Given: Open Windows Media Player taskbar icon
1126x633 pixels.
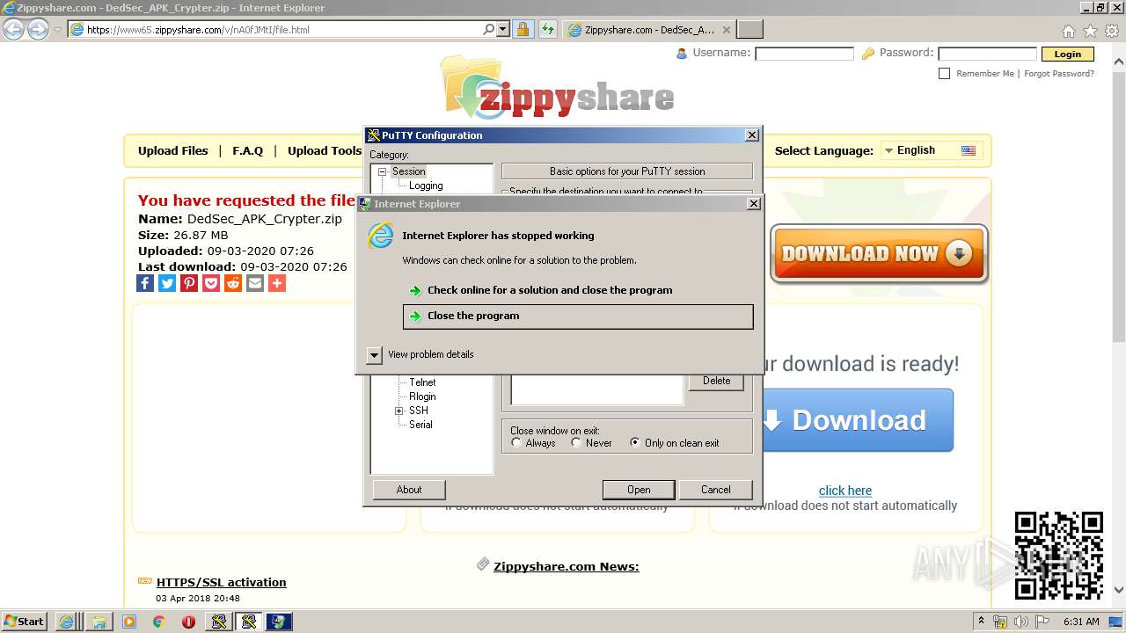Looking at the screenshot, I should [x=129, y=622].
